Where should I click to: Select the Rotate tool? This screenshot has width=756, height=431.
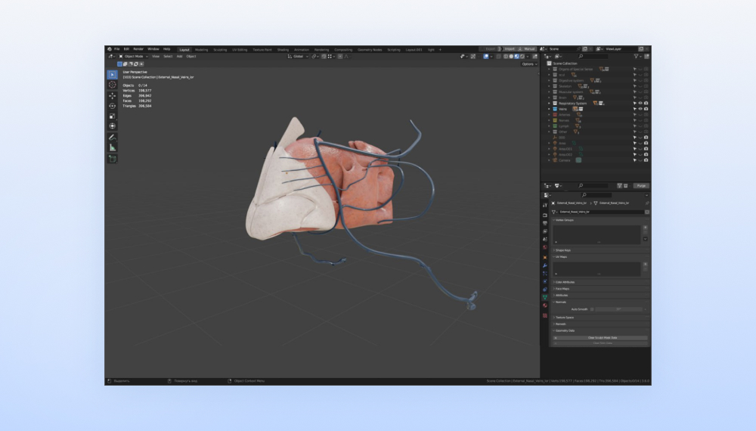pos(113,106)
